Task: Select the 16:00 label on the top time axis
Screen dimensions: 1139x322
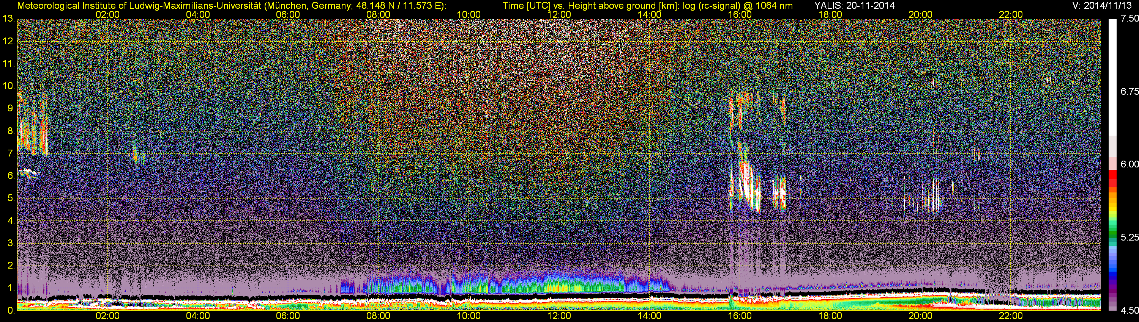Action: [740, 14]
